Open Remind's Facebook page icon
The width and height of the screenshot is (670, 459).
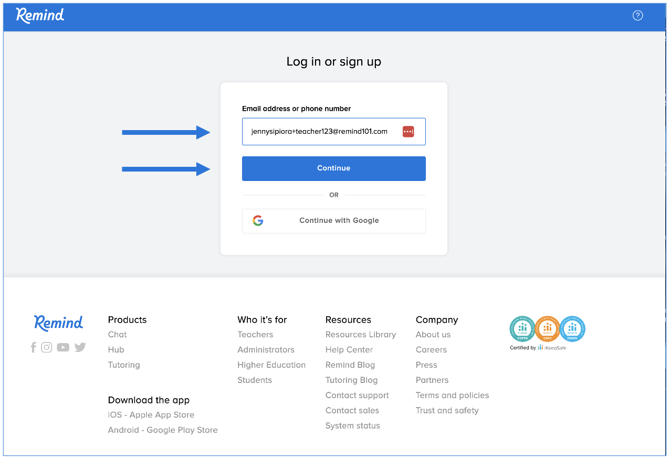point(34,347)
